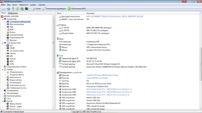This screenshot has height=113, width=202.
Task: Open USB 3.0 xHCI Controller link
Action: click(x=108, y=95)
